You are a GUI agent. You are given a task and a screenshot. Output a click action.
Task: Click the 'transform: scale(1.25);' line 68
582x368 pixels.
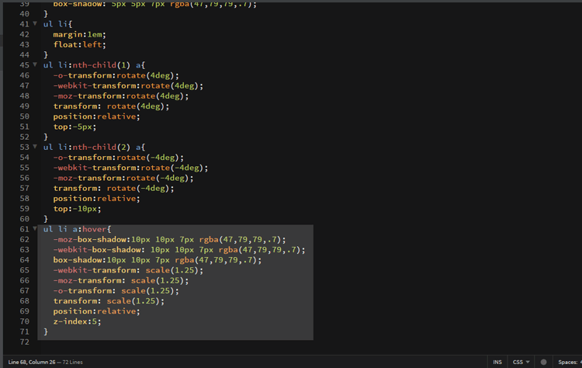[109, 301]
